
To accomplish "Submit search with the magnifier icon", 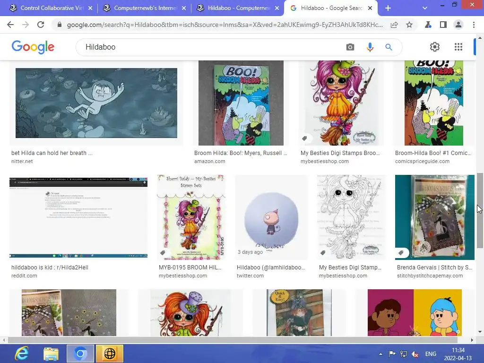I will 389,47.
